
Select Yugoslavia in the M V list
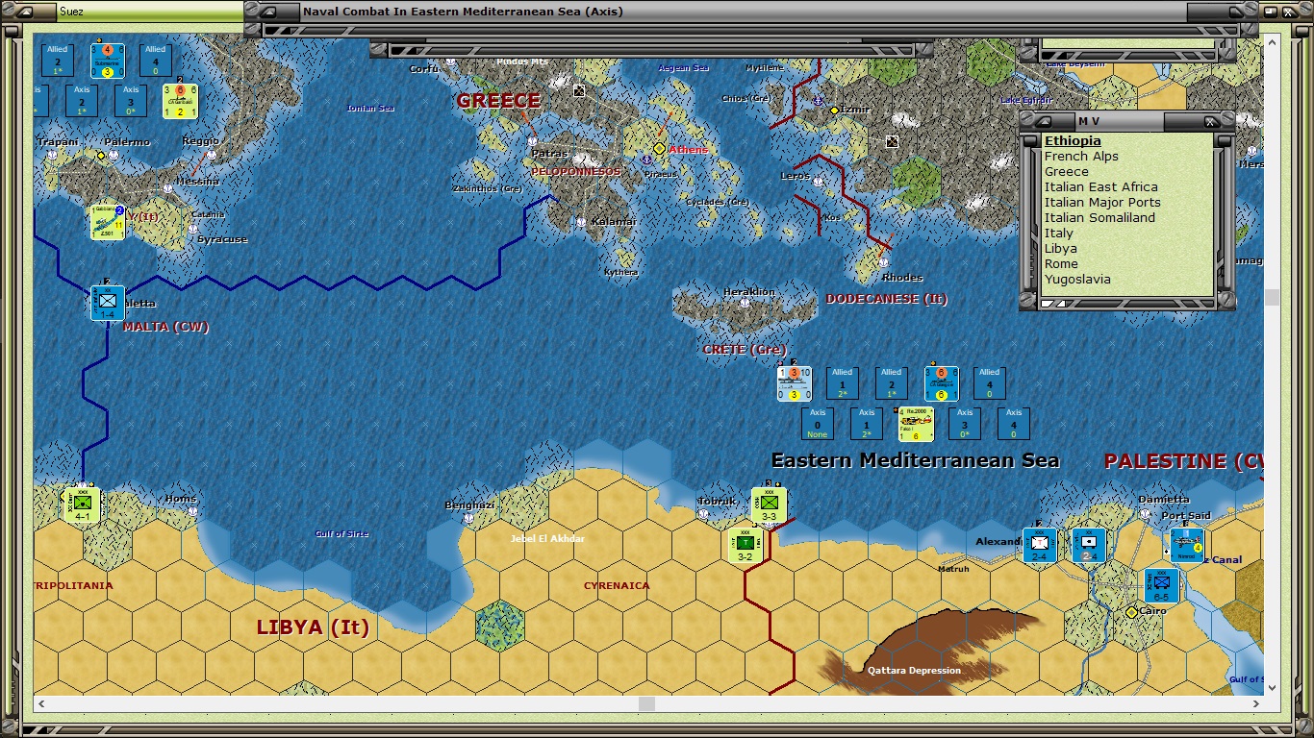[1077, 280]
